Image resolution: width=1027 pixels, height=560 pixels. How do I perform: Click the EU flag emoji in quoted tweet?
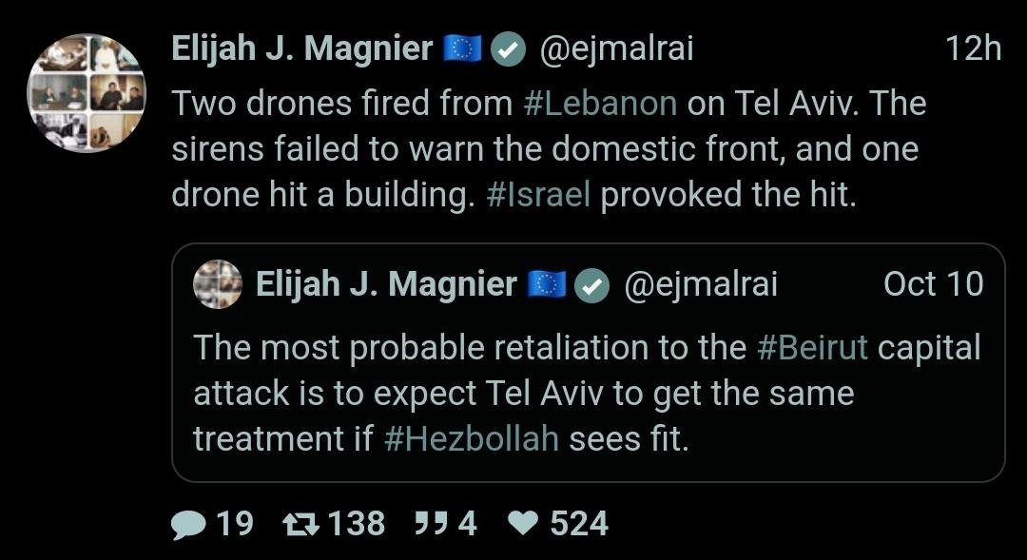(547, 284)
